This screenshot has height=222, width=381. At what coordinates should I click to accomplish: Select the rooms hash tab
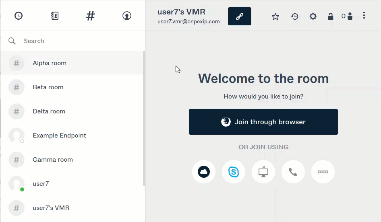pyautogui.click(x=91, y=16)
